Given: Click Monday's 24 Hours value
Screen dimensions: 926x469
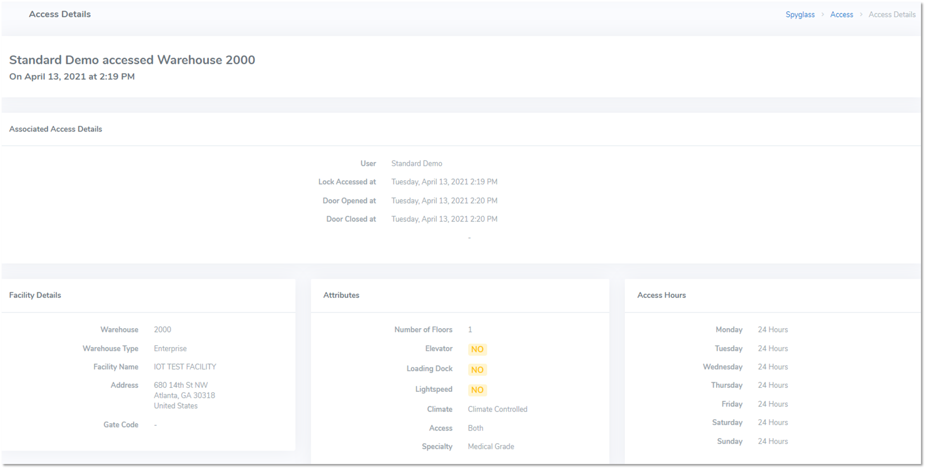Looking at the screenshot, I should [x=773, y=330].
